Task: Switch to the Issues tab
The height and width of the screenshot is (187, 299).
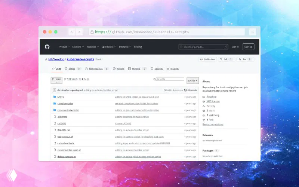Action: tap(73, 69)
